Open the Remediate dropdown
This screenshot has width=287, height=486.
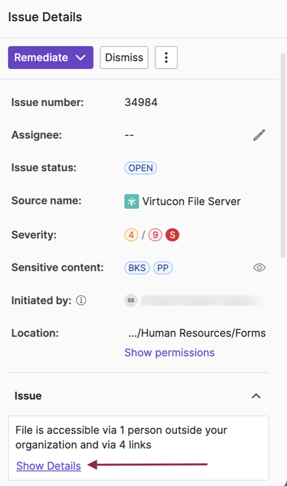pos(51,57)
